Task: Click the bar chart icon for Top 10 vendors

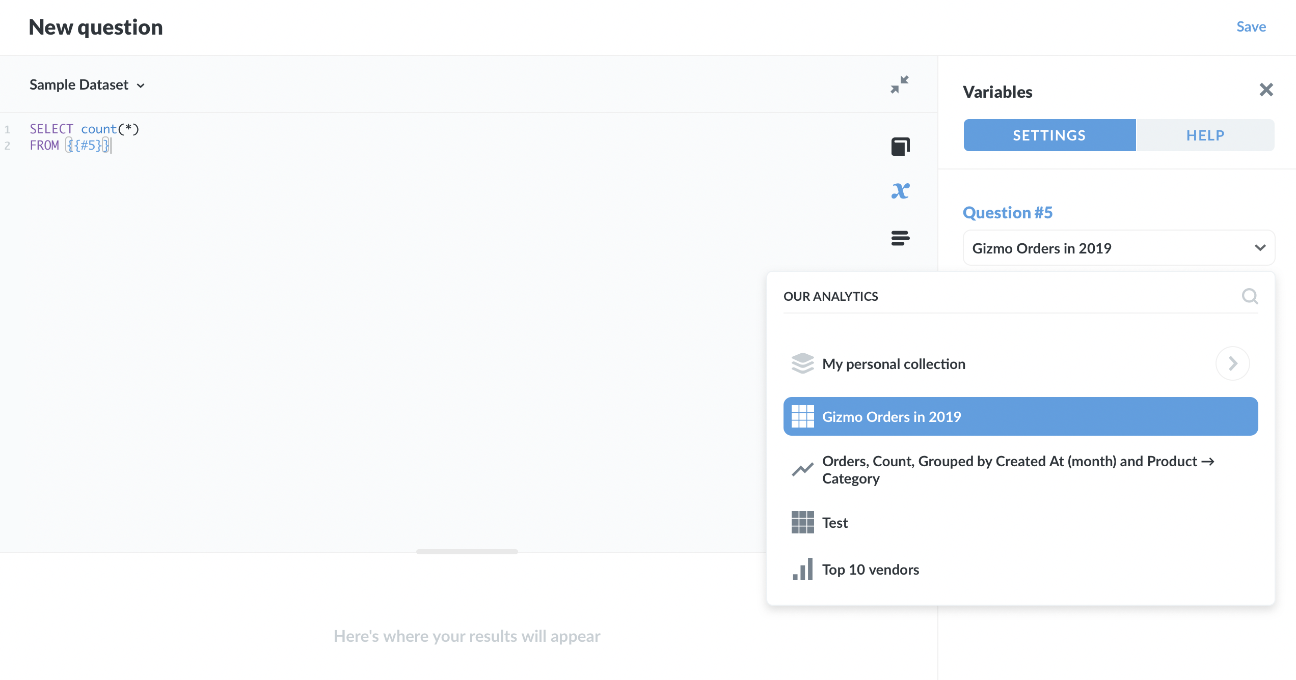Action: [802, 570]
